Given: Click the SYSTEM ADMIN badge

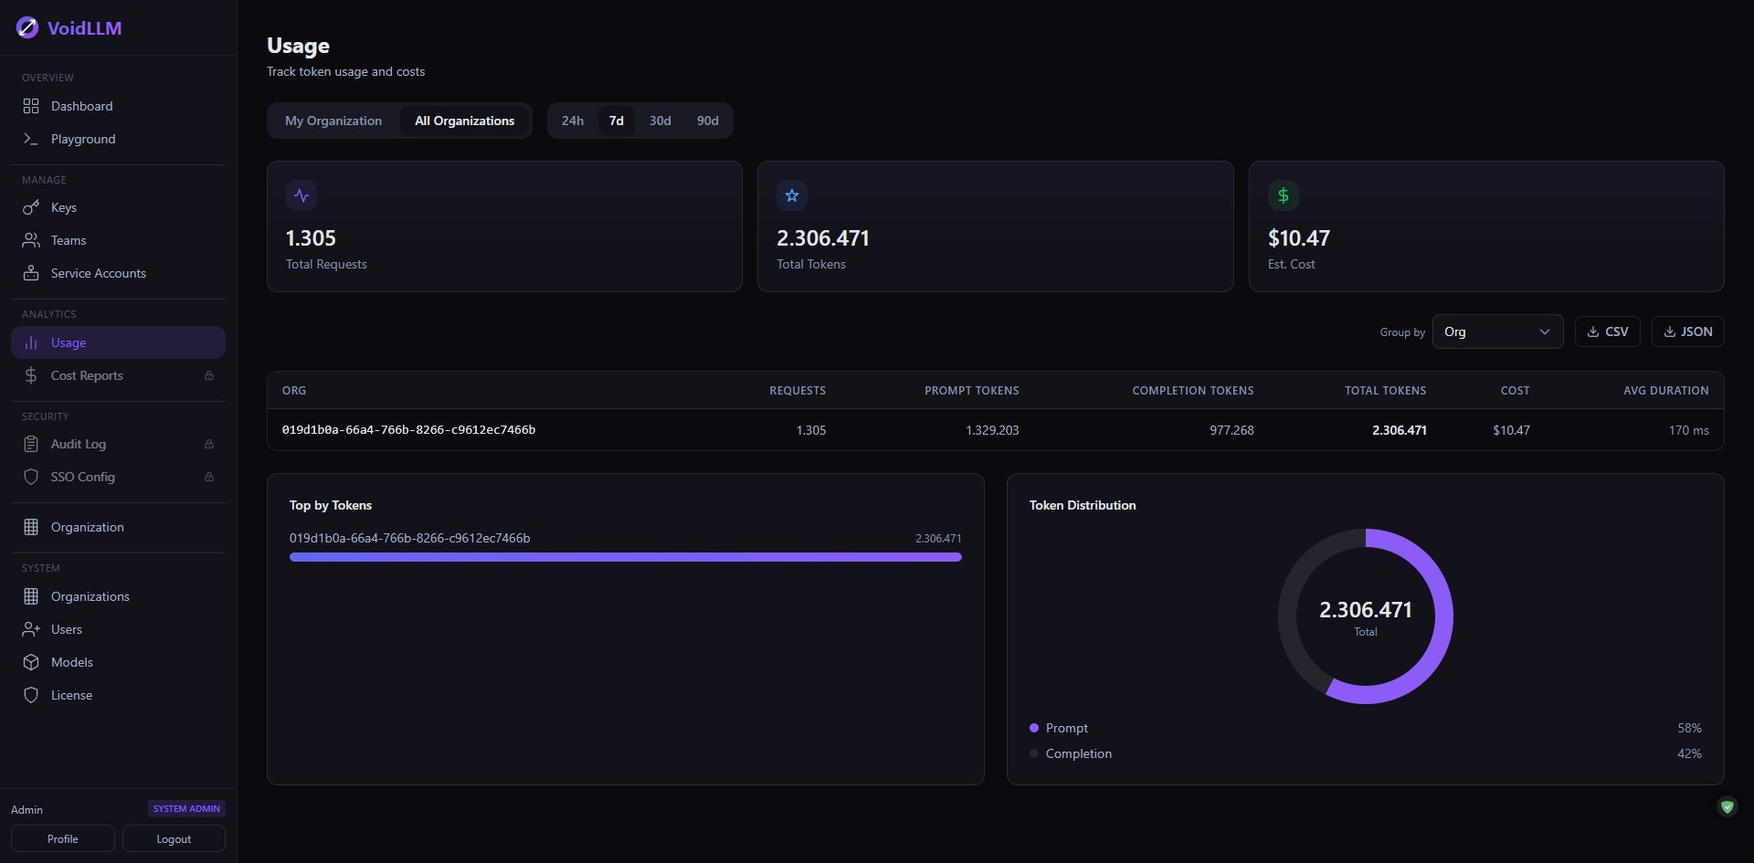Looking at the screenshot, I should coord(186,808).
